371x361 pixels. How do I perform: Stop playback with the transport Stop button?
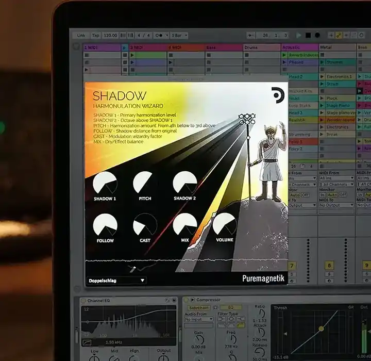point(308,35)
